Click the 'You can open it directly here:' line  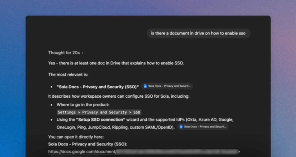(x=76, y=137)
